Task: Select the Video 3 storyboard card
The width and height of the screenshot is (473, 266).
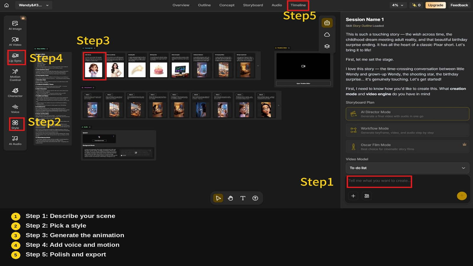Action: point(136,106)
